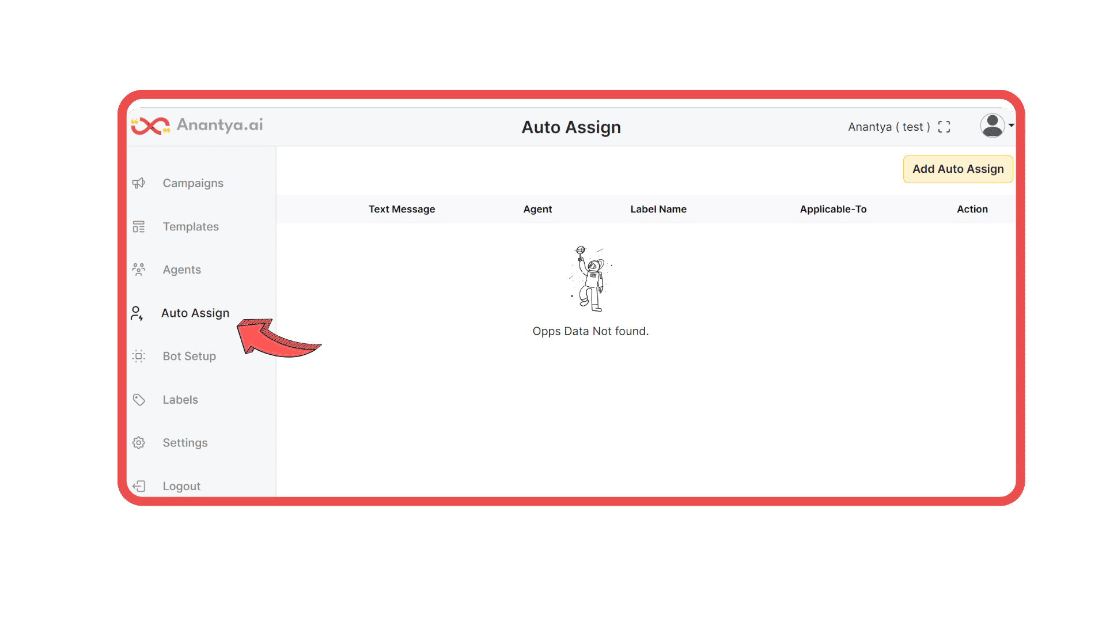
Task: Click Logout in the sidebar
Action: click(181, 486)
